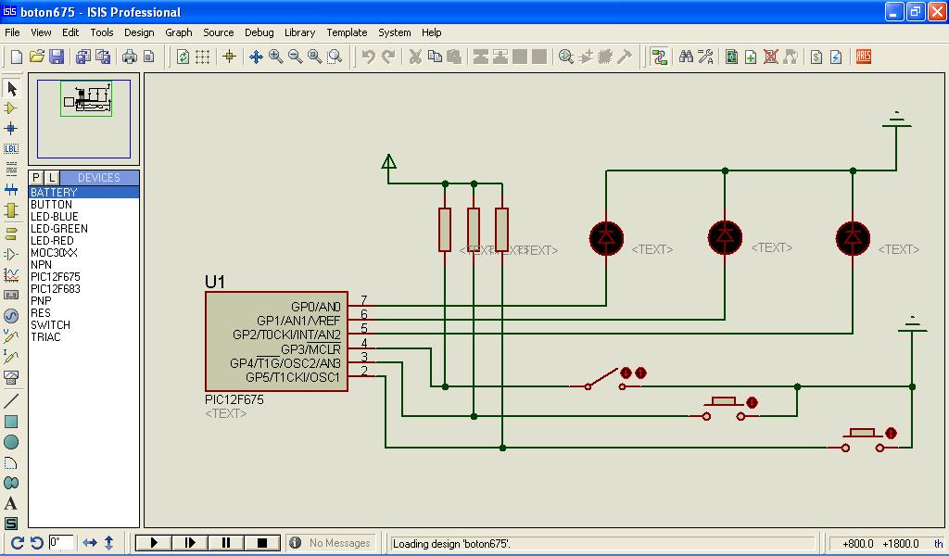Select MOC30XX in device list
Image resolution: width=949 pixels, height=556 pixels.
pos(84,252)
